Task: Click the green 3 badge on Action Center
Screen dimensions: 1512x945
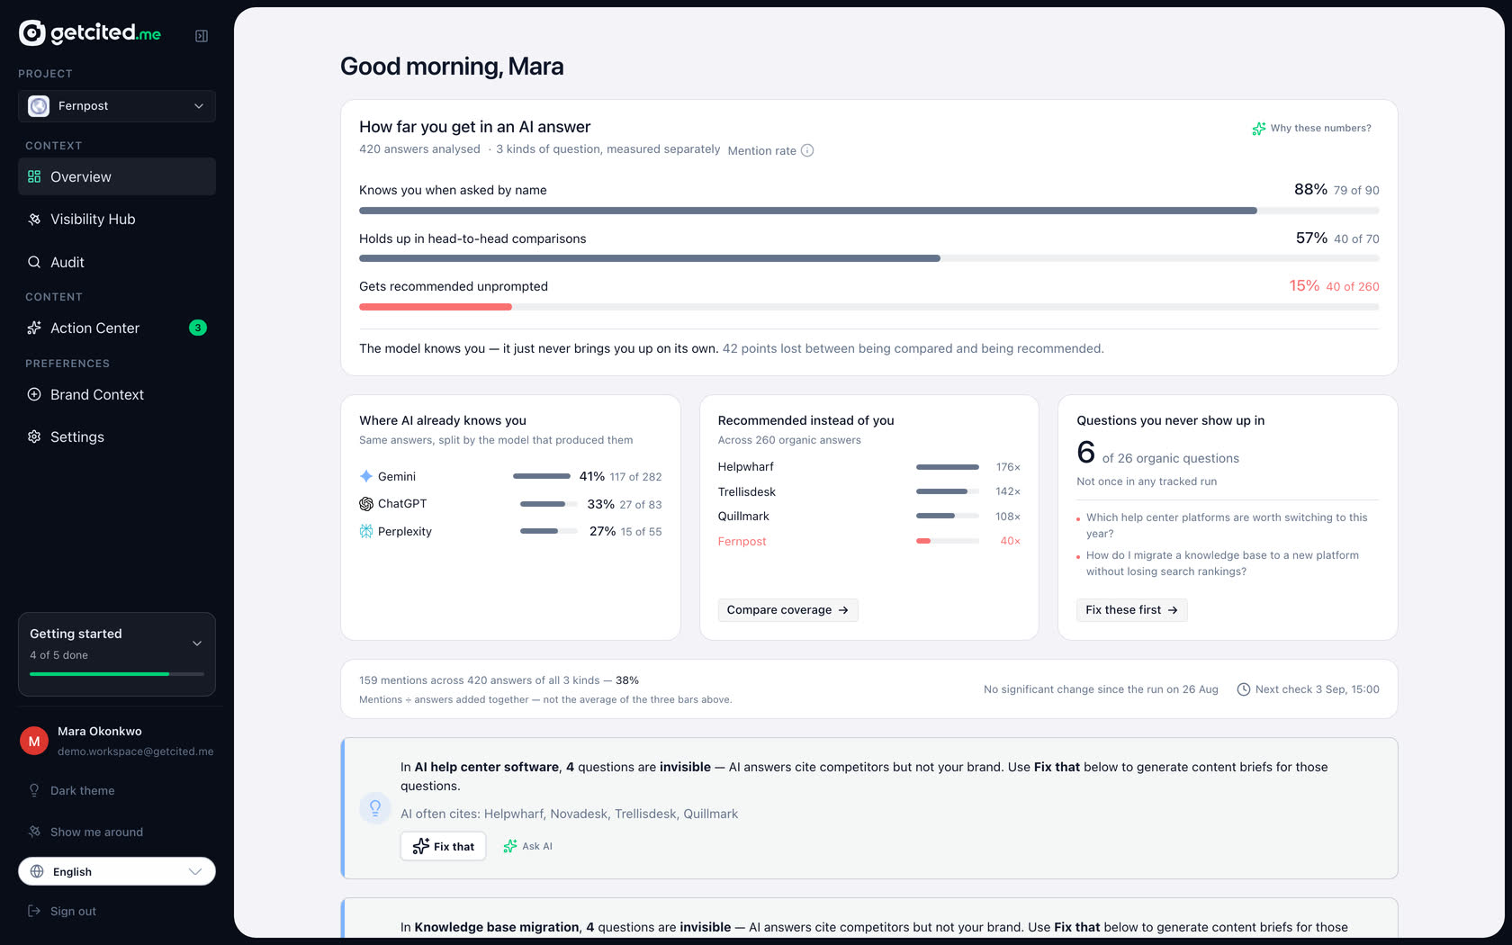Action: 198,328
